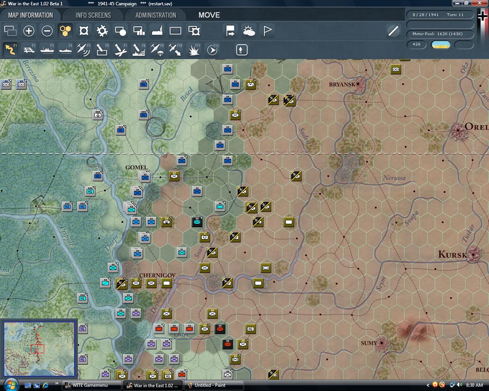Image resolution: width=489 pixels, height=391 pixels.
Task: Zoom in with the plus icon
Action: click(29, 31)
